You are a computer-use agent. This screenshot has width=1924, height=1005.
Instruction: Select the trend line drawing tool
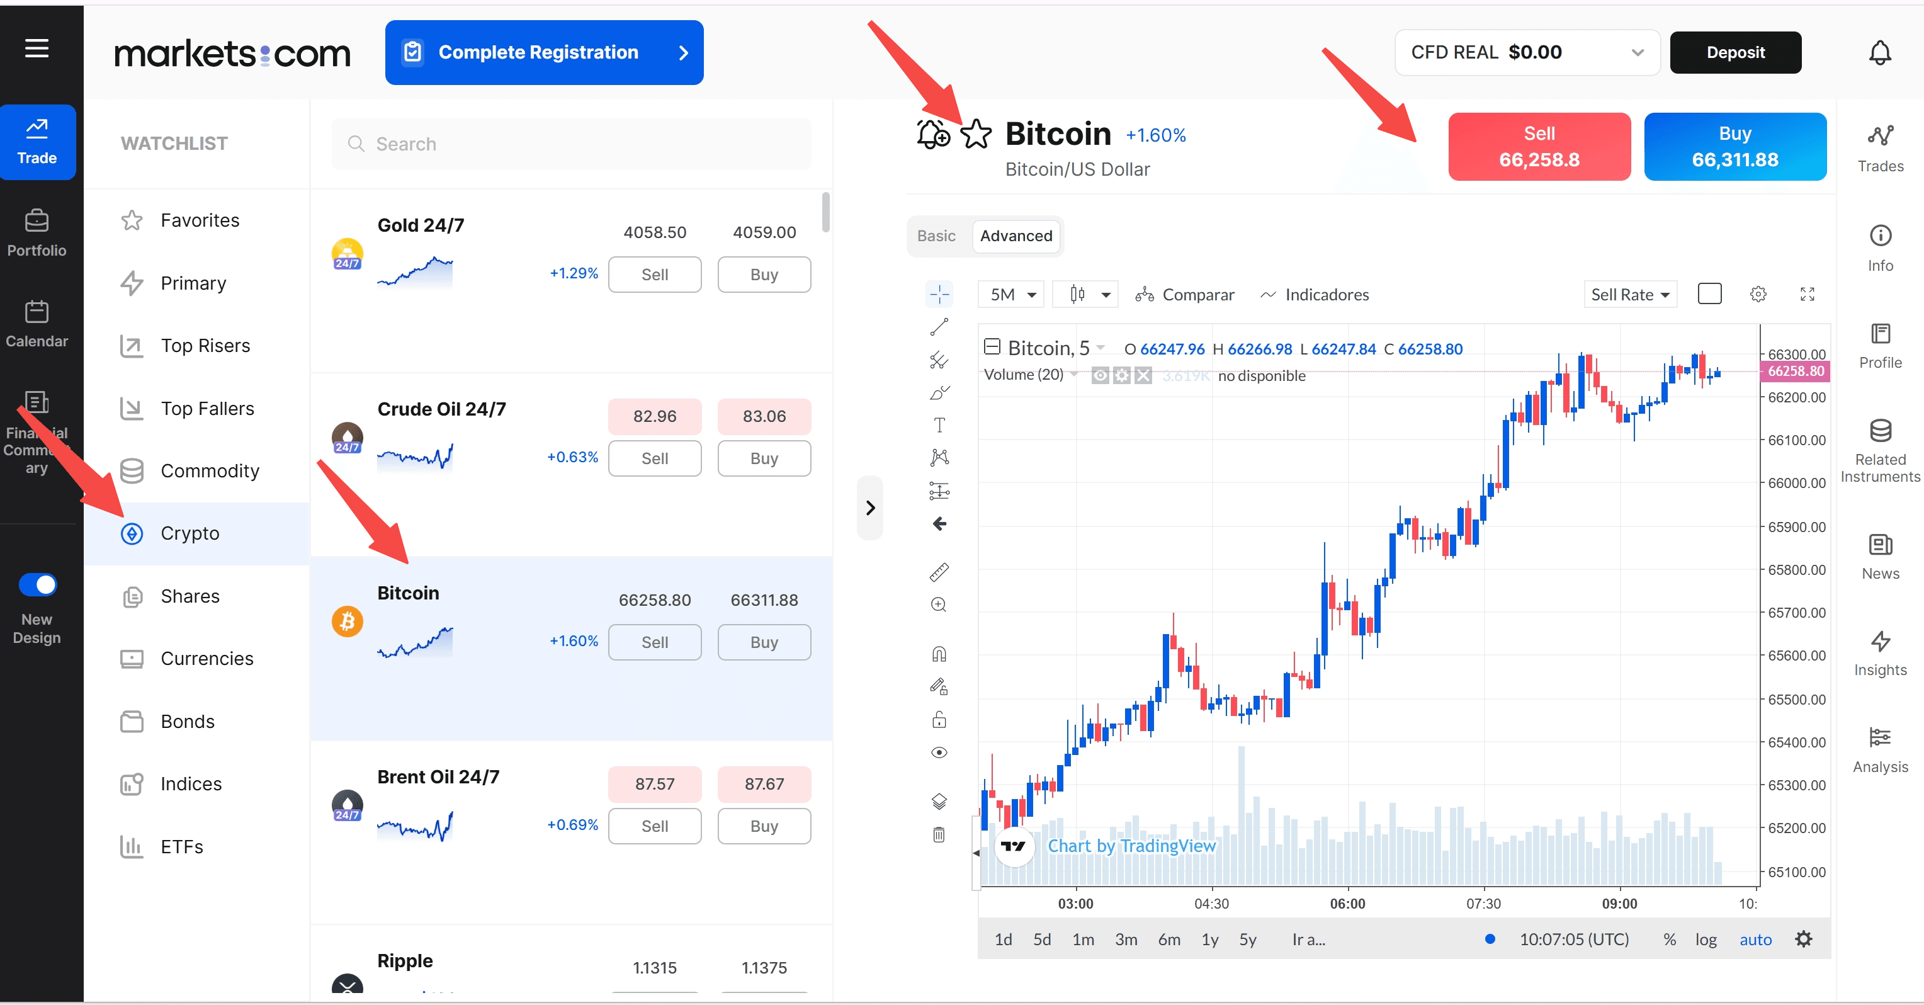click(x=939, y=327)
